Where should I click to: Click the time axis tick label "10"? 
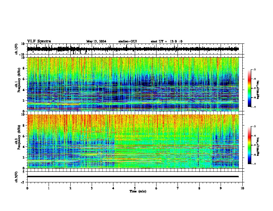(x=242, y=188)
